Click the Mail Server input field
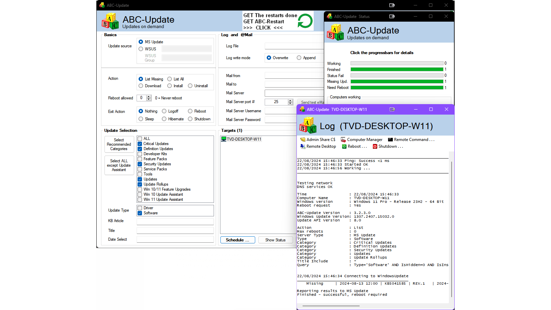The width and height of the screenshot is (551, 310). coord(294,93)
